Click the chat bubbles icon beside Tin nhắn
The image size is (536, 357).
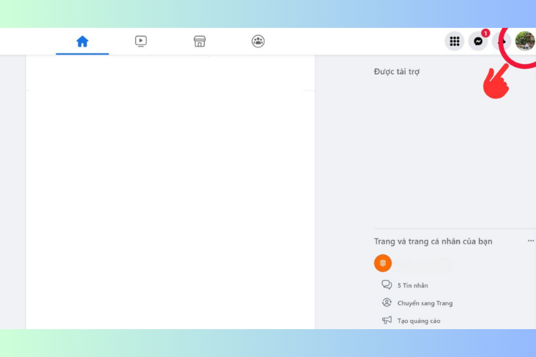pos(387,285)
